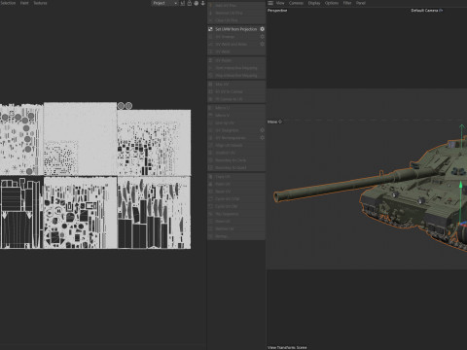Open the Project dropdown in UV editor
This screenshot has height=350, width=467.
click(165, 3)
